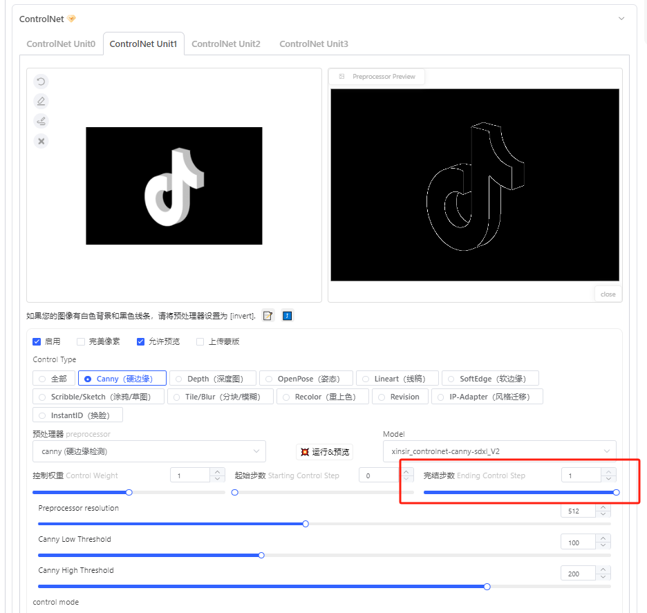The width and height of the screenshot is (647, 613).
Task: Click the 运行&预览 run preview button
Action: tap(324, 452)
